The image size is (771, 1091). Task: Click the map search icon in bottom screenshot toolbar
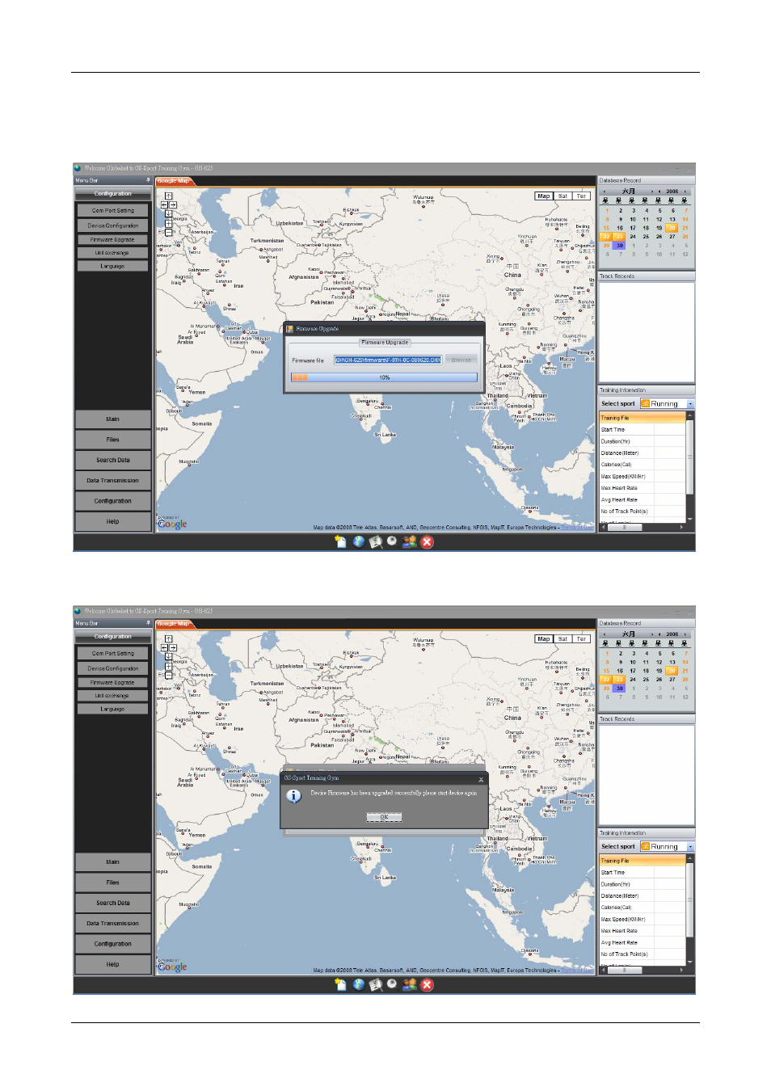coord(375,984)
